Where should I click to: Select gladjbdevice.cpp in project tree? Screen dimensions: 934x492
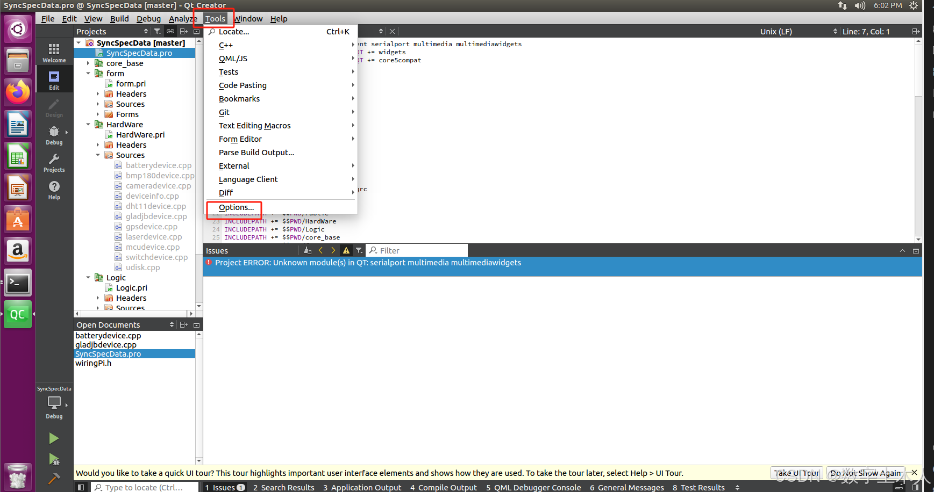point(156,216)
